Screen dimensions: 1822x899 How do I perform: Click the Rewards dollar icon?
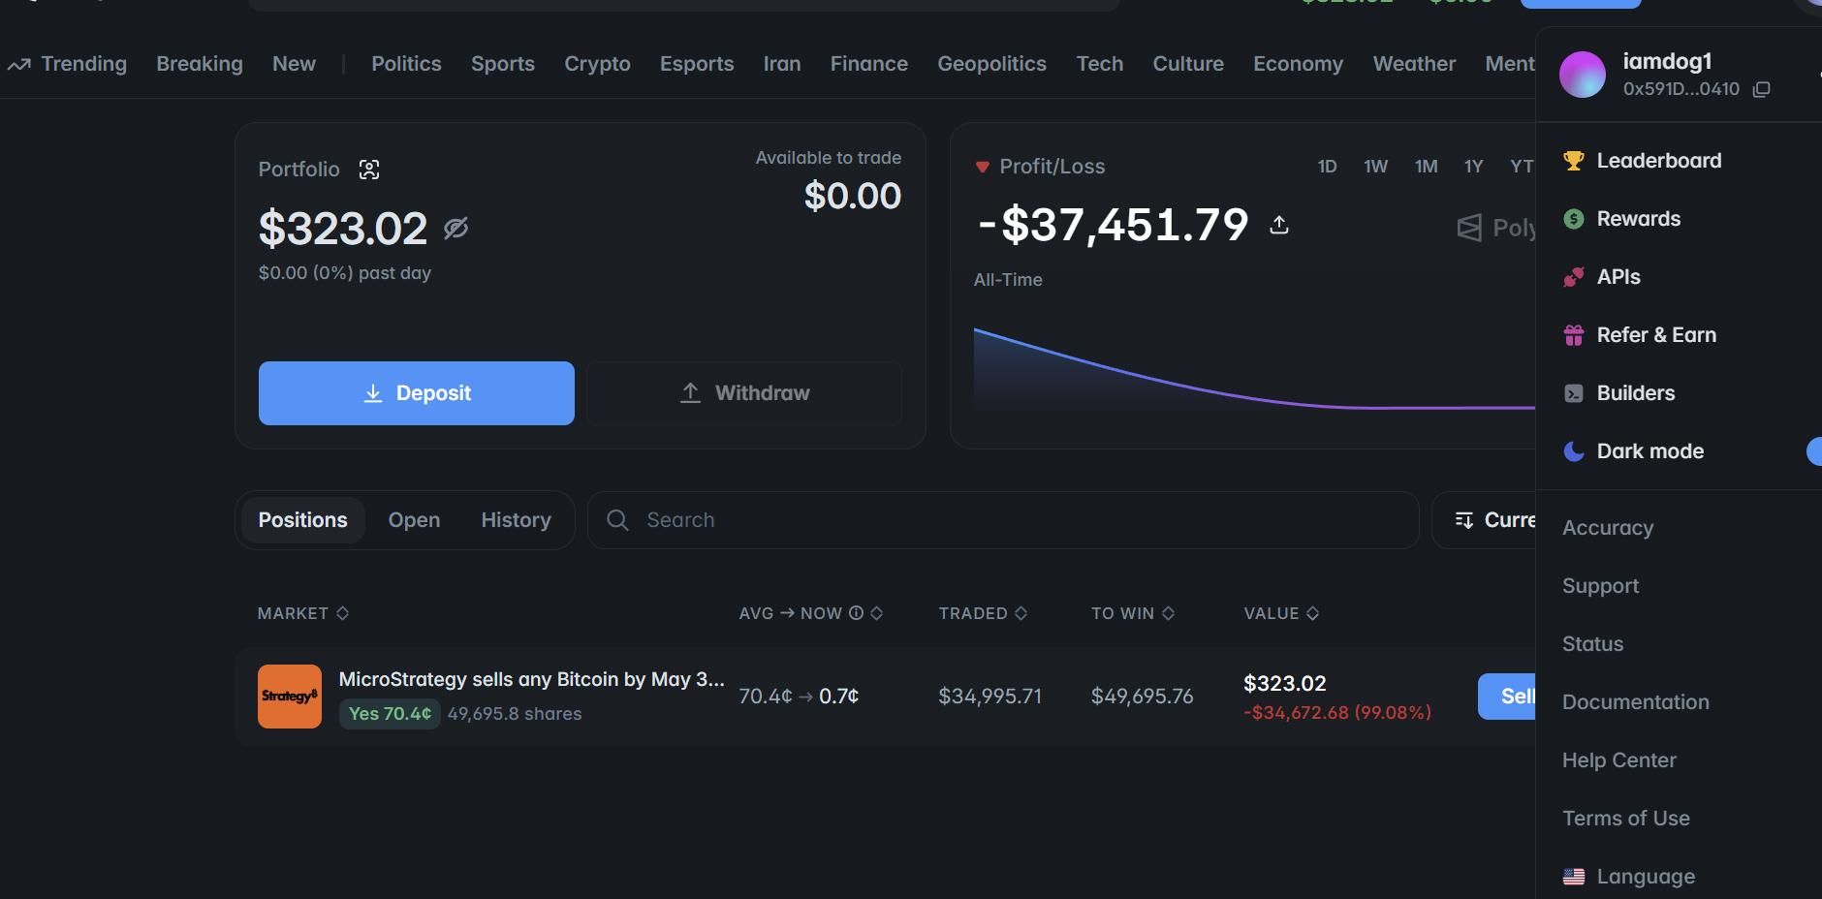pos(1574,219)
